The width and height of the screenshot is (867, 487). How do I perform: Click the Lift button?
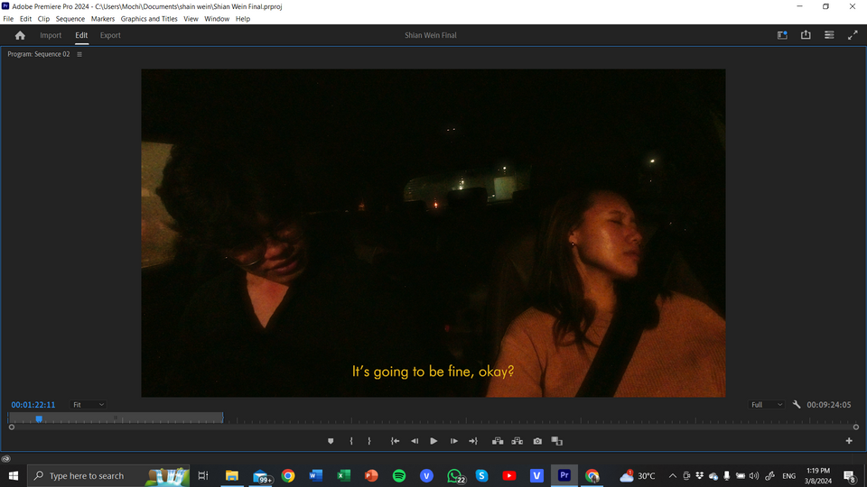[498, 441]
